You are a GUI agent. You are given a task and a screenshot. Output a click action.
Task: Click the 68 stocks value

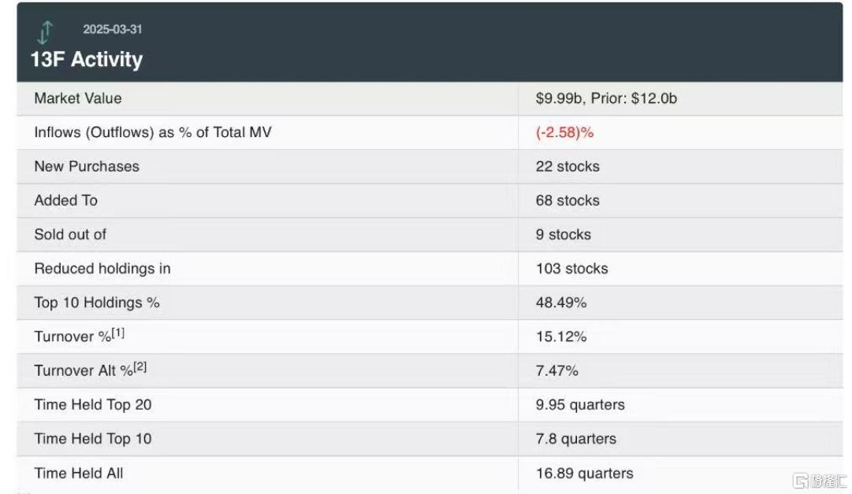[x=567, y=201]
